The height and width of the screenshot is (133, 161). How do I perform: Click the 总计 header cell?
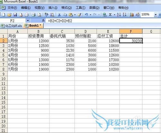point(131,36)
